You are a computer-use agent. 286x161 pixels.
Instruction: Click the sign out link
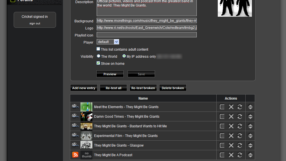coord(35,23)
